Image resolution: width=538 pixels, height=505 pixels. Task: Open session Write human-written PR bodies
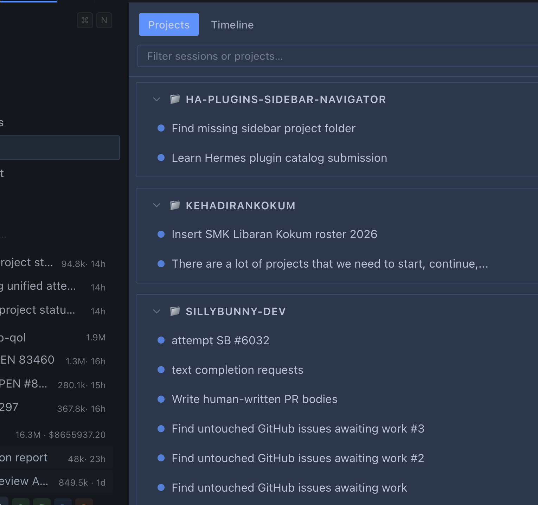coord(255,399)
